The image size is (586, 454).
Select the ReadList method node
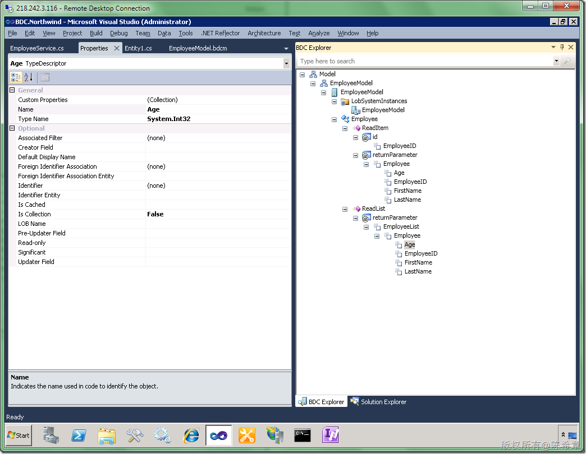pyautogui.click(x=373, y=209)
